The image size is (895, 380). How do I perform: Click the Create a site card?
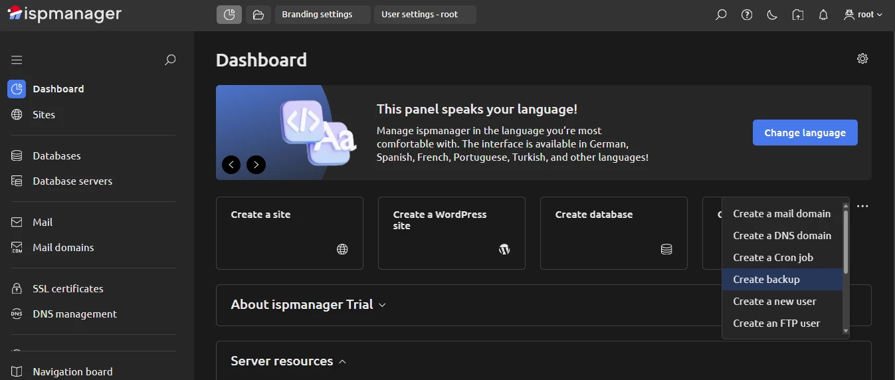[290, 233]
